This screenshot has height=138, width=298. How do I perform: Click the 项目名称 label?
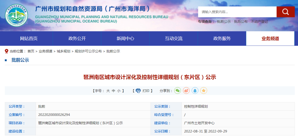[x=17, y=123]
